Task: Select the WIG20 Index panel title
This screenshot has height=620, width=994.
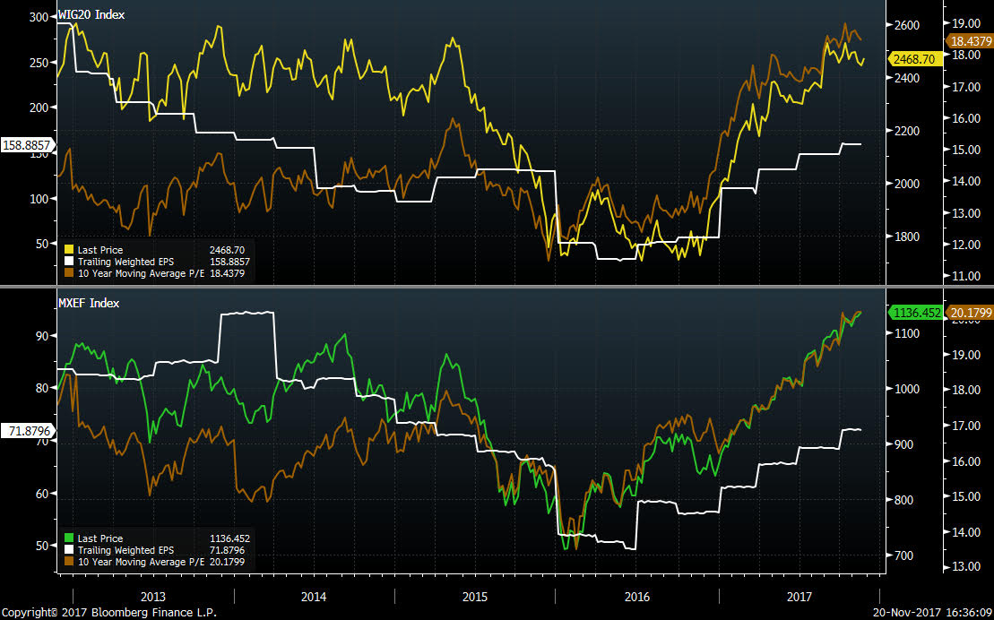Action: [x=91, y=14]
